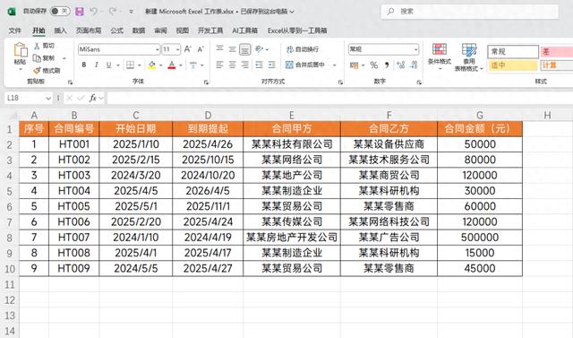573x338 pixels.
Task: Click the text orientation icon
Action: [x=259, y=49]
